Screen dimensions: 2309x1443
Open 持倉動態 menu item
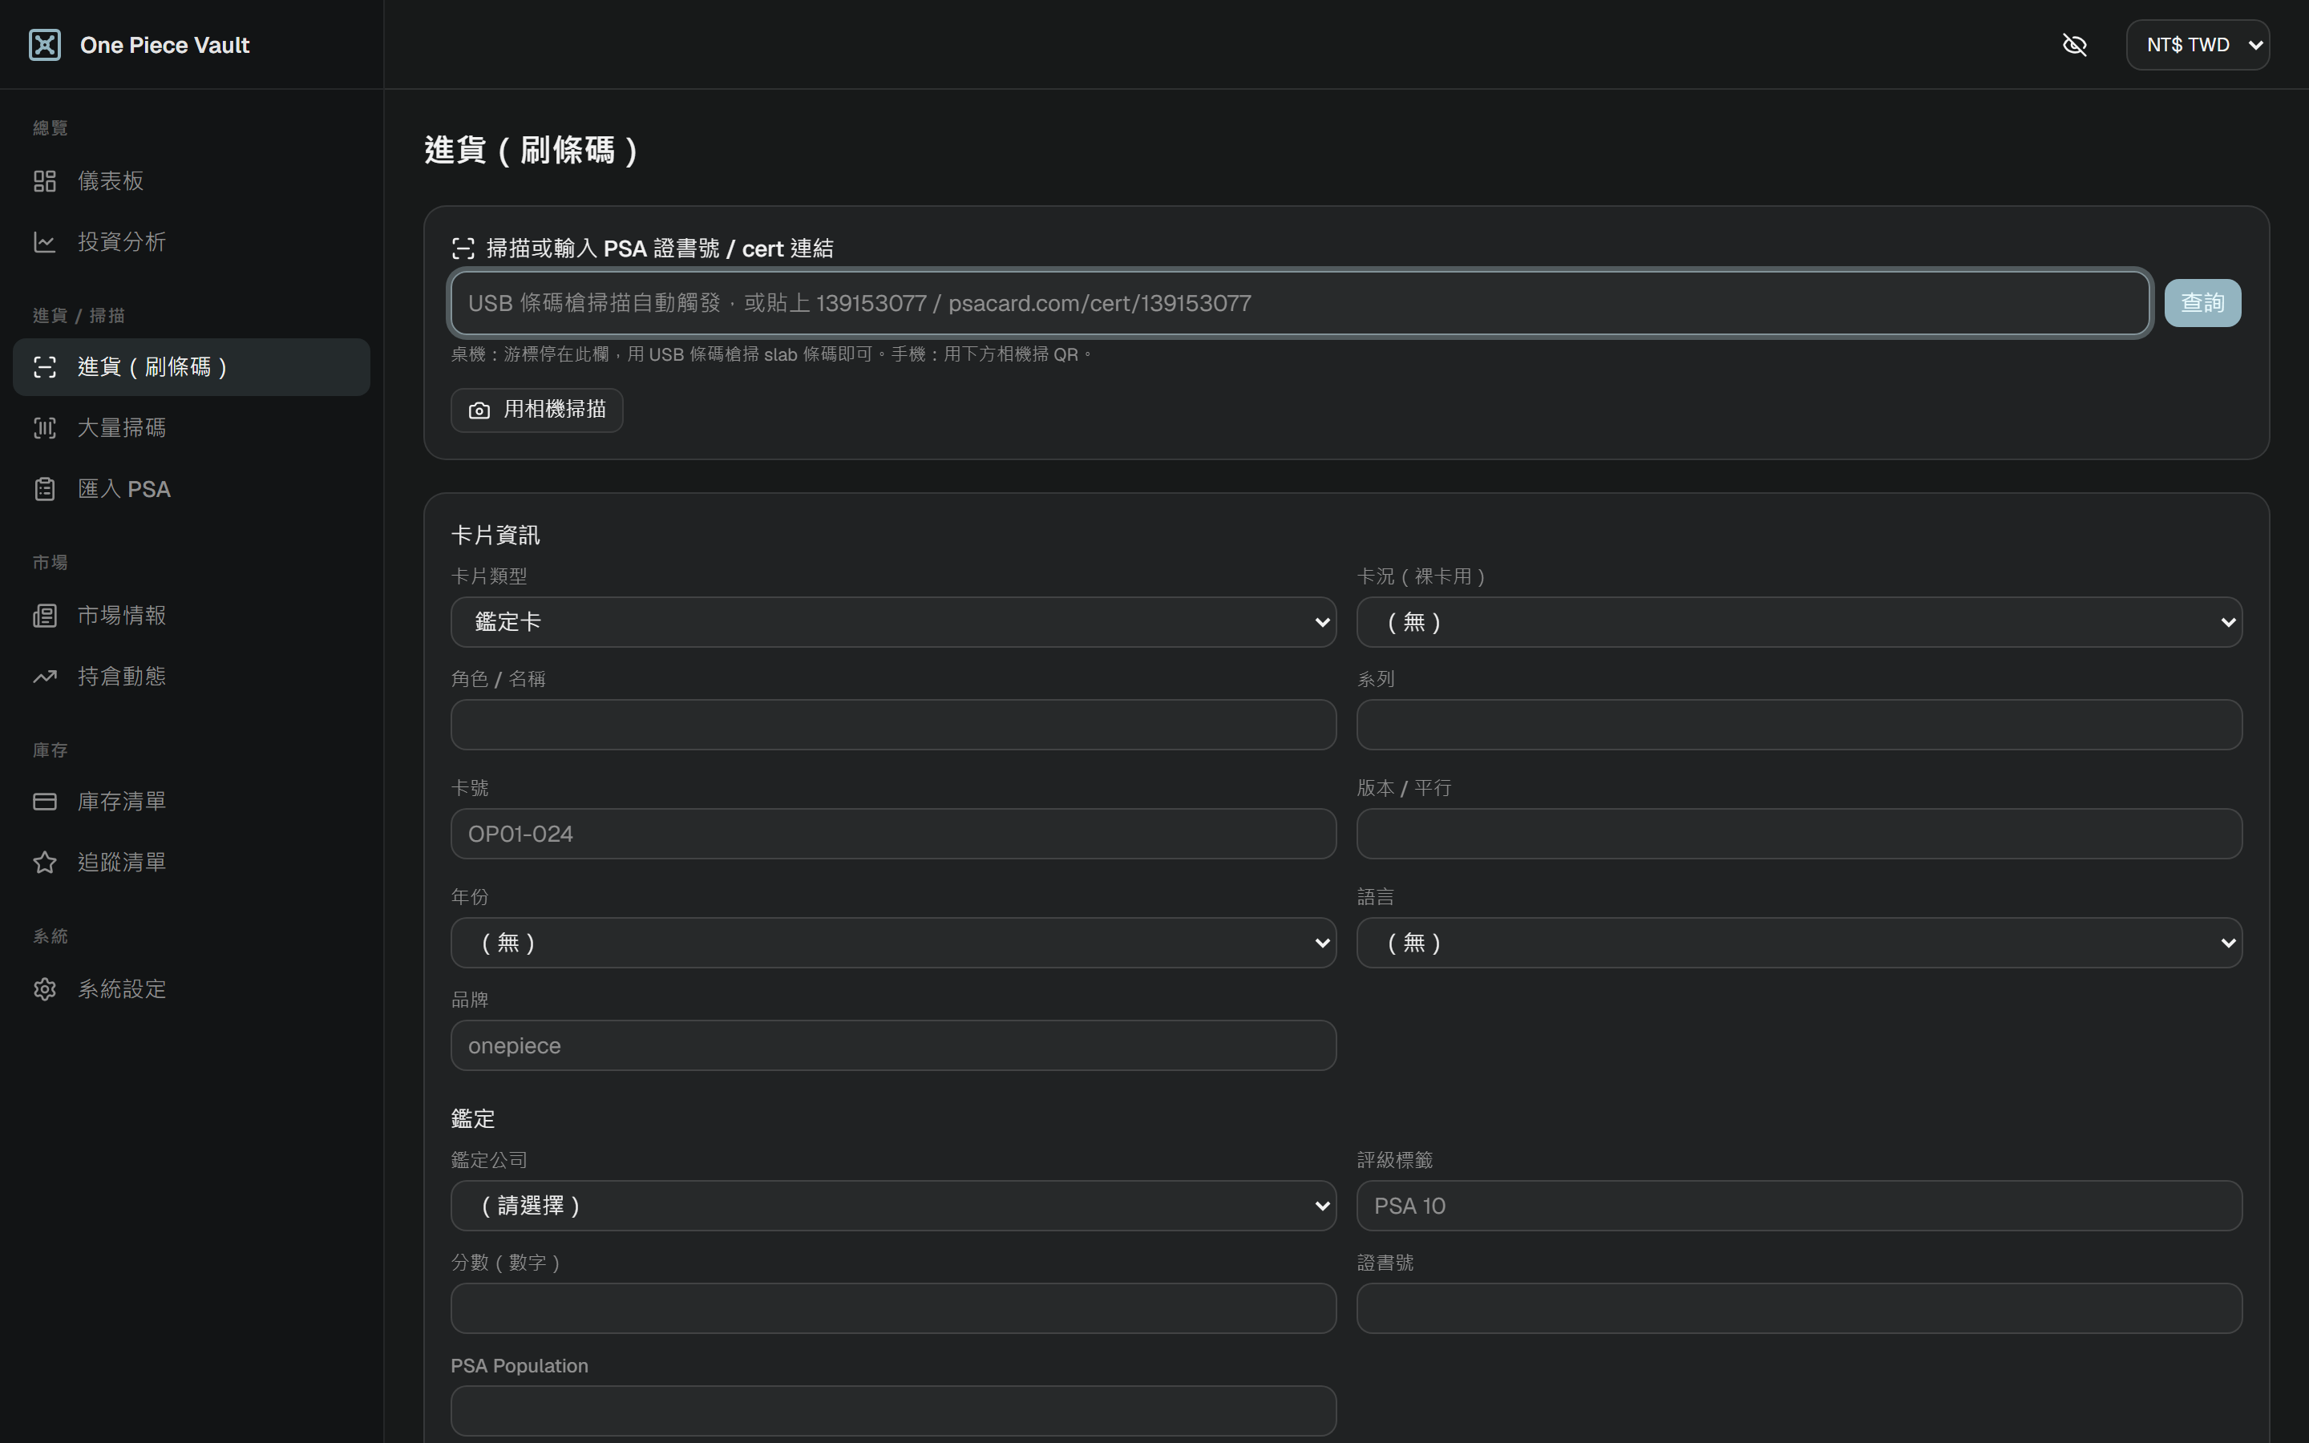pyautogui.click(x=192, y=677)
